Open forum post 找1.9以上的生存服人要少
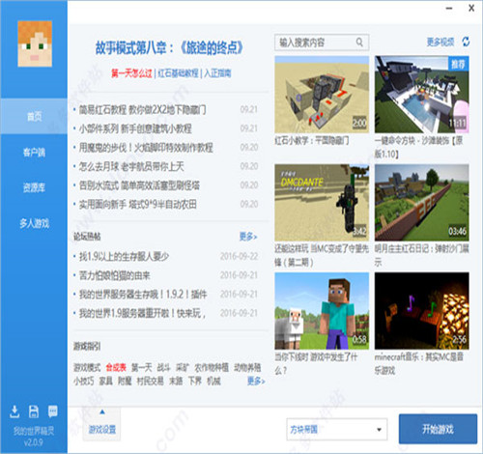The width and height of the screenshot is (483, 454). click(124, 257)
